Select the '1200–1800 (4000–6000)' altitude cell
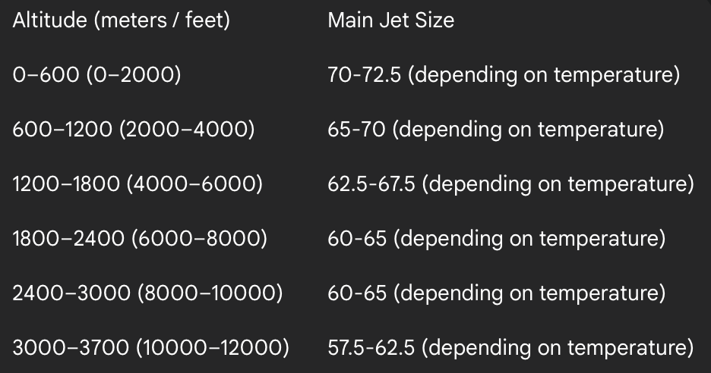Image resolution: width=711 pixels, height=373 pixels. pos(137,184)
